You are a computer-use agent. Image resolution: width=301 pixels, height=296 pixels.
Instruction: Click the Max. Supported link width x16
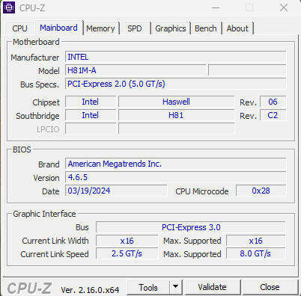click(256, 241)
